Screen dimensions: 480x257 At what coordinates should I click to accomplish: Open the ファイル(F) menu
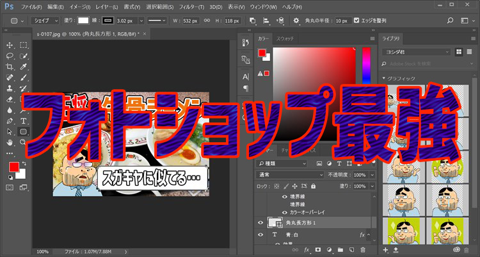(31, 7)
